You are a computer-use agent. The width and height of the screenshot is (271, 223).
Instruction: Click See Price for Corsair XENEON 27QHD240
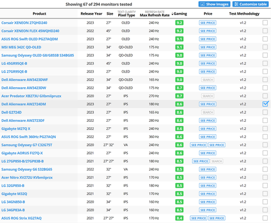pos(208,23)
